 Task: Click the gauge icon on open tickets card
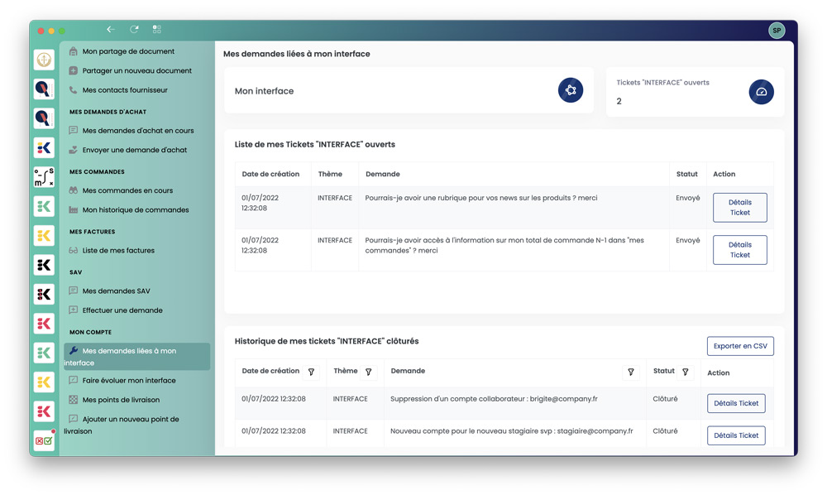point(761,92)
